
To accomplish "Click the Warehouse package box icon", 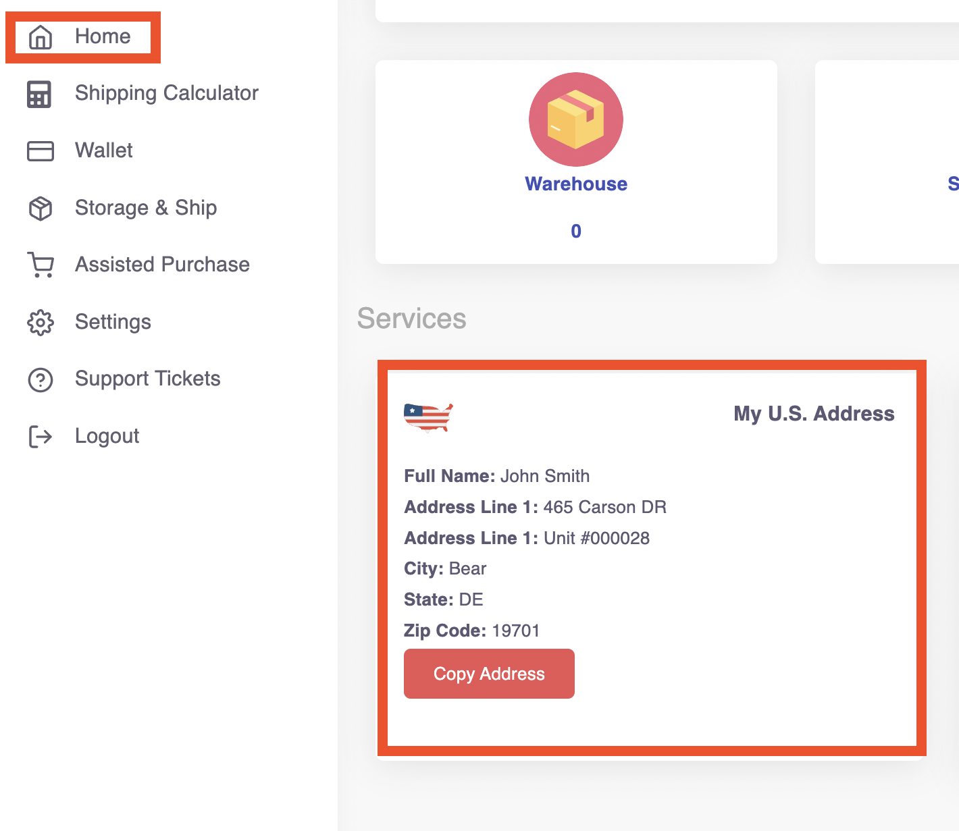I will 575,119.
